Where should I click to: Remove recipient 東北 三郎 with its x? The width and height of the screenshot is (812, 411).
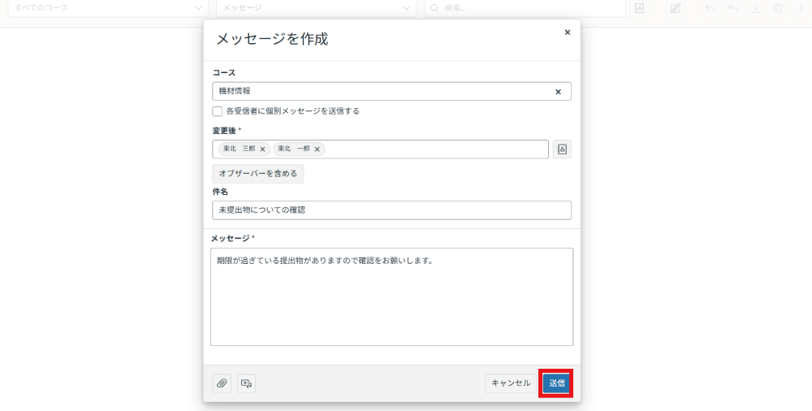[x=262, y=149]
